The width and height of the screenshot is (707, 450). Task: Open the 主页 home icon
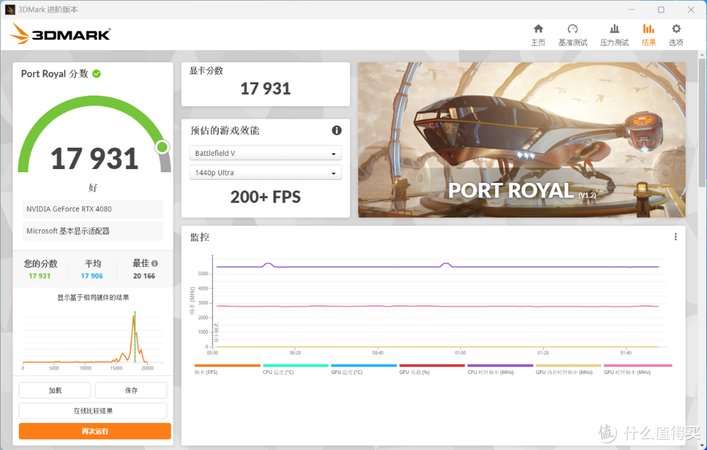(538, 29)
